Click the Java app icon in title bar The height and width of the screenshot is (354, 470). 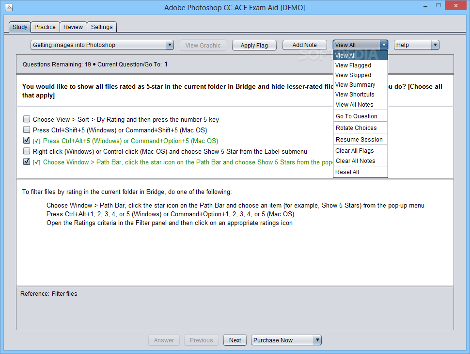[x=9, y=7]
